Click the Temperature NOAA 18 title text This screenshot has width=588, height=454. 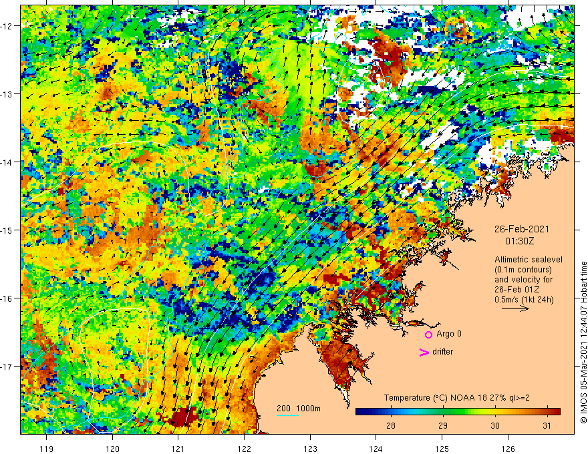457,398
